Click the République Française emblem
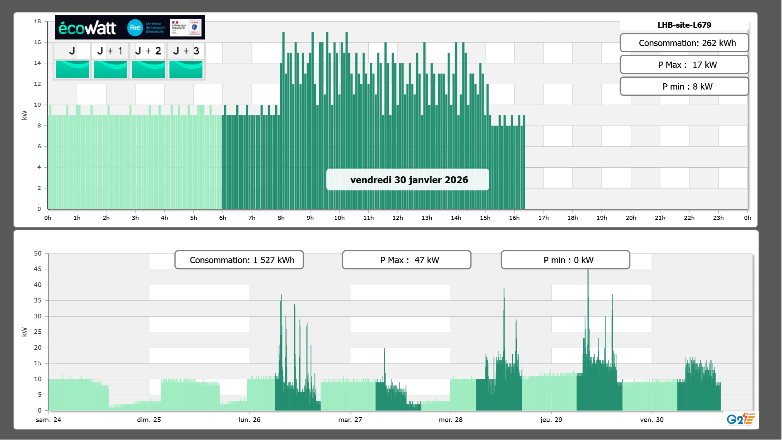 [179, 28]
